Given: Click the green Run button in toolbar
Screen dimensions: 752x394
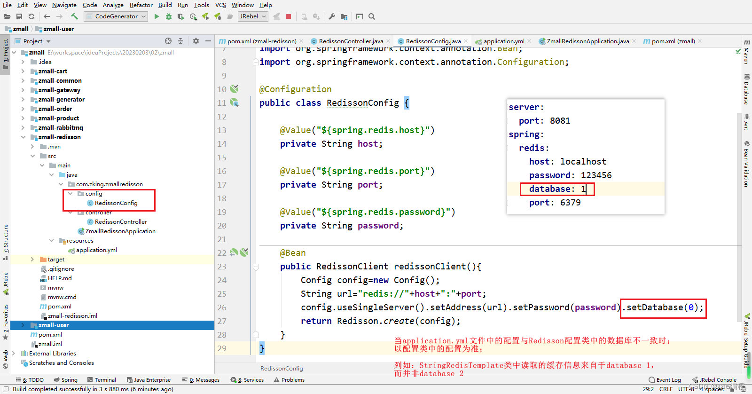Looking at the screenshot, I should [157, 16].
